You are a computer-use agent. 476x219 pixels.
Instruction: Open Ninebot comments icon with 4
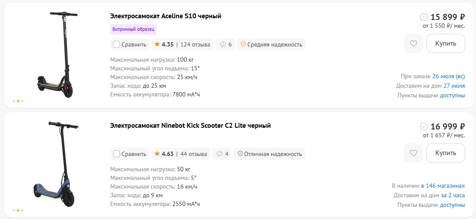pos(222,154)
